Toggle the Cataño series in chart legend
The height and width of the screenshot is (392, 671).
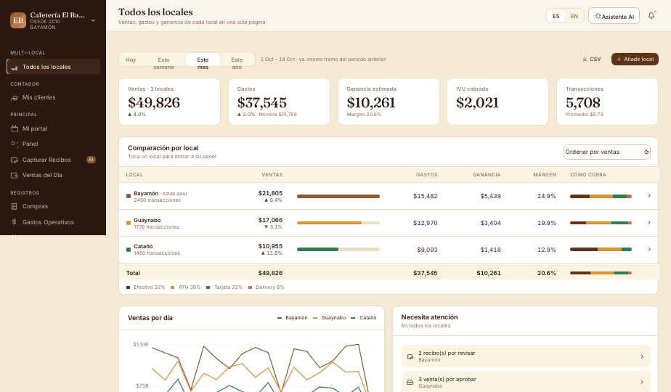pos(363,317)
